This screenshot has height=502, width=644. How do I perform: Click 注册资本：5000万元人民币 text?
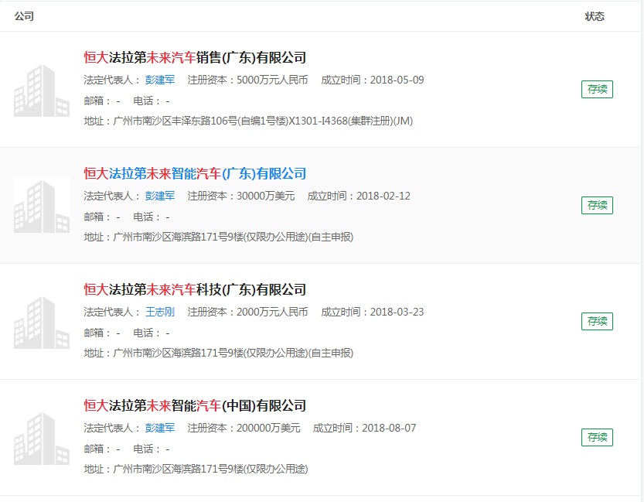tap(247, 80)
